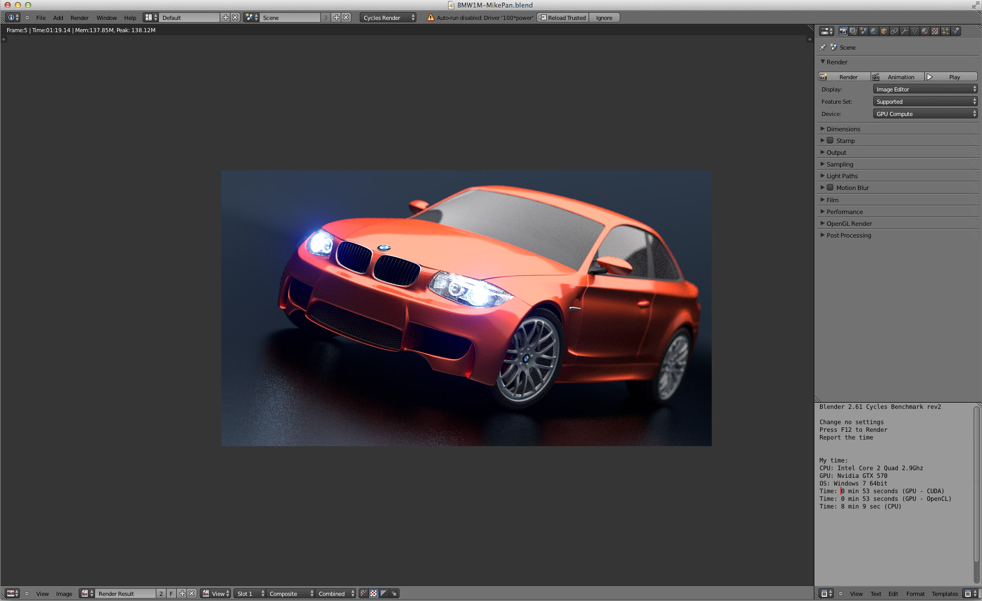The width and height of the screenshot is (982, 601).
Task: Open the Help menu
Action: 130,17
